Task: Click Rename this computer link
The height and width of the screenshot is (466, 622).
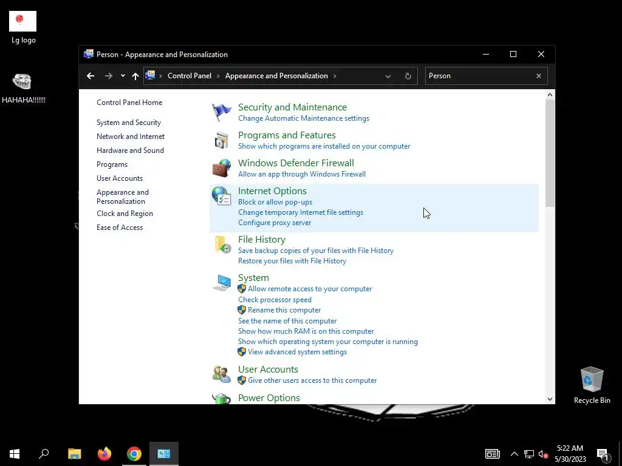Action: [284, 310]
